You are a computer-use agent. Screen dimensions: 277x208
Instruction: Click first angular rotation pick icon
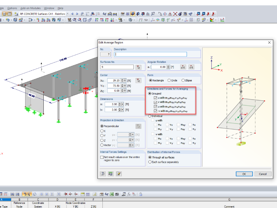tap(183, 67)
